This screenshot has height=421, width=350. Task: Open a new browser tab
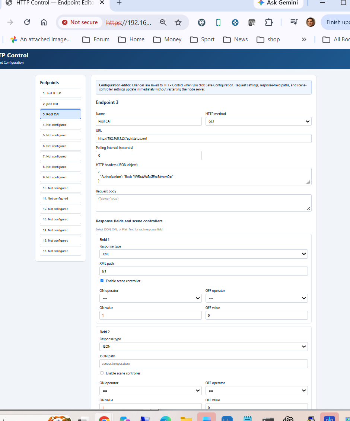pos(119,3)
